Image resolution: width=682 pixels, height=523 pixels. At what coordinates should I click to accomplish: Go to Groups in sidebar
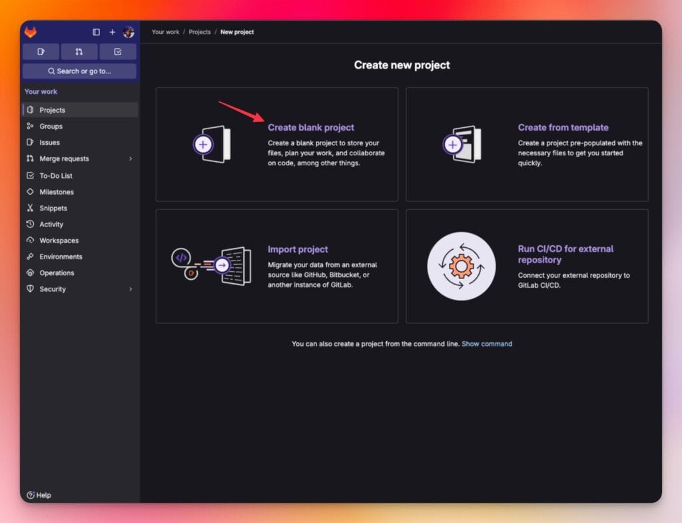(x=80, y=126)
